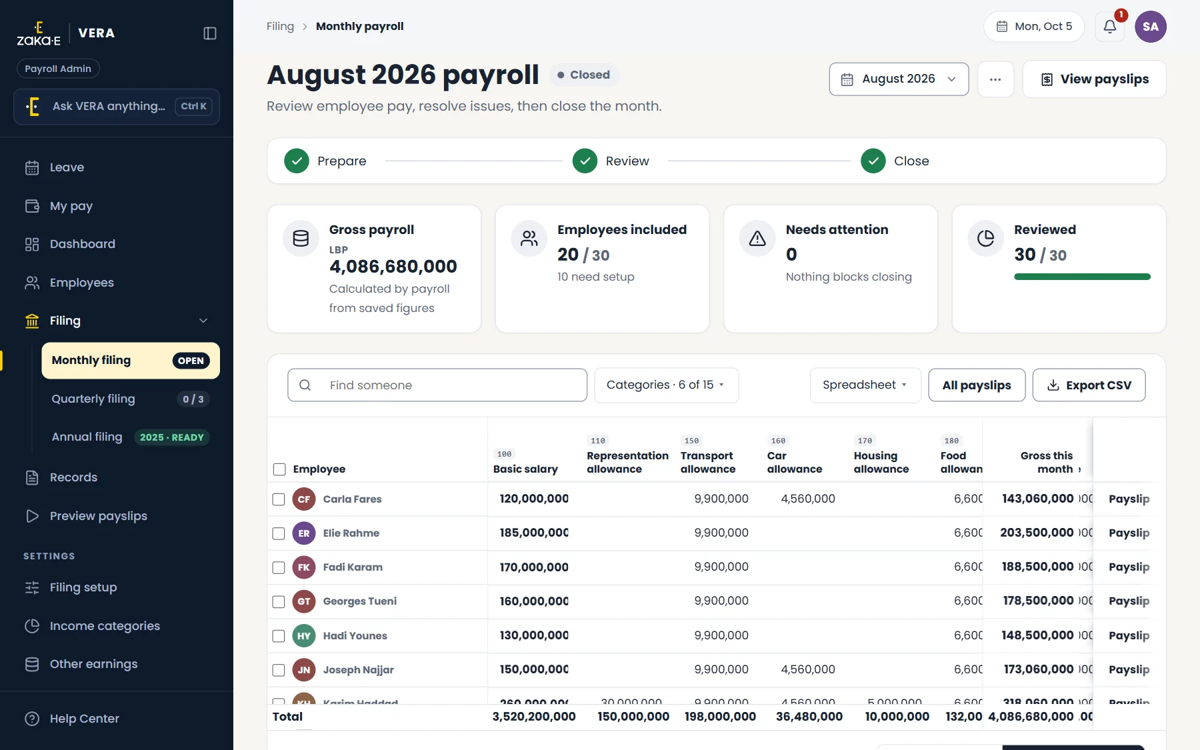This screenshot has width=1200, height=750.
Task: Click the All payslips button
Action: [977, 385]
